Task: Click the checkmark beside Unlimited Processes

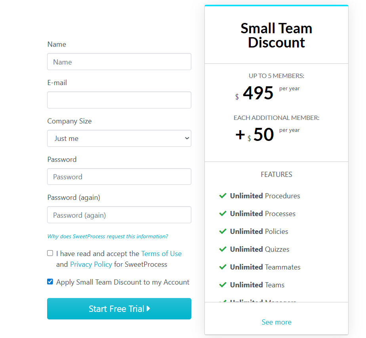Action: (x=223, y=213)
